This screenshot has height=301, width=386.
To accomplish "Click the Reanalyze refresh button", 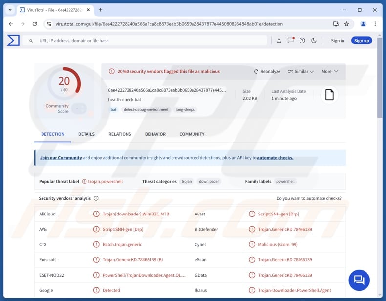I will 267,71.
